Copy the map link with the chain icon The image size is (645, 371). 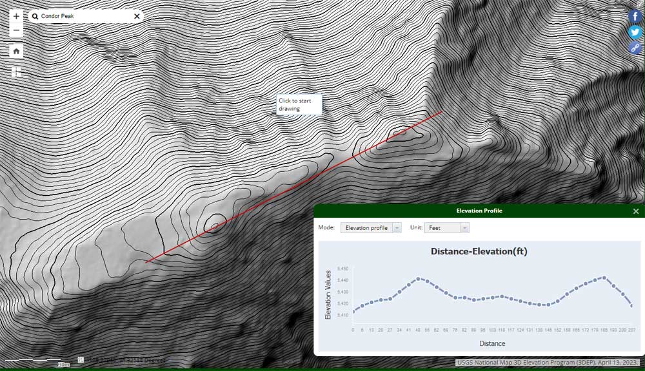[635, 48]
